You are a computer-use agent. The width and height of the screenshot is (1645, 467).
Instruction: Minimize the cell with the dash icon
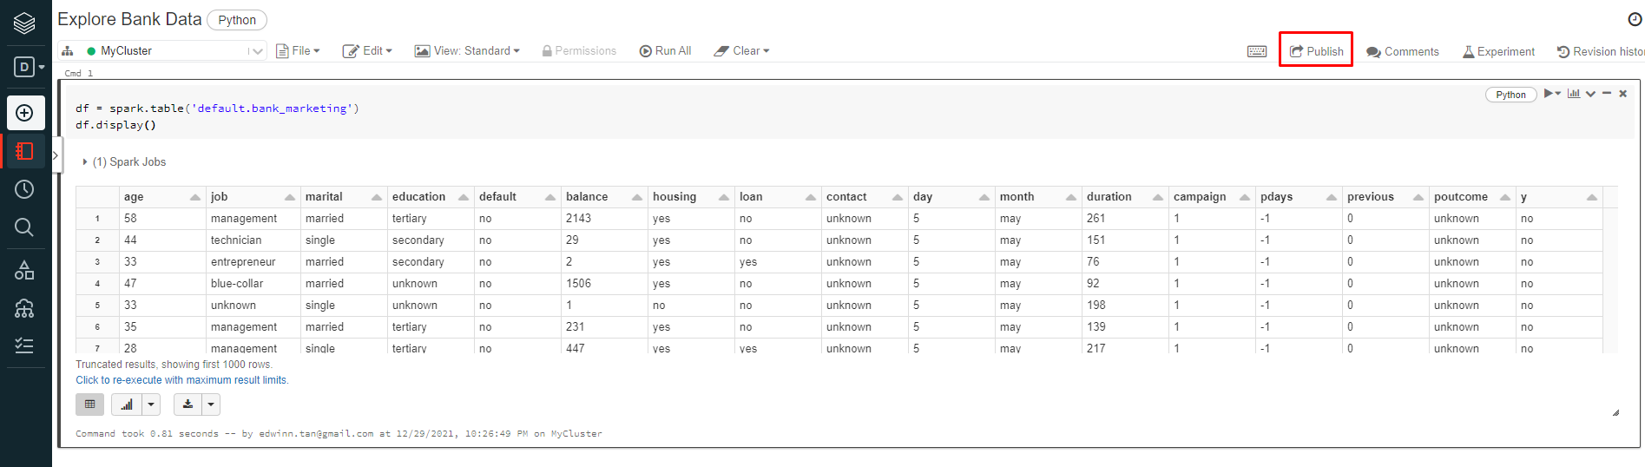tap(1607, 94)
